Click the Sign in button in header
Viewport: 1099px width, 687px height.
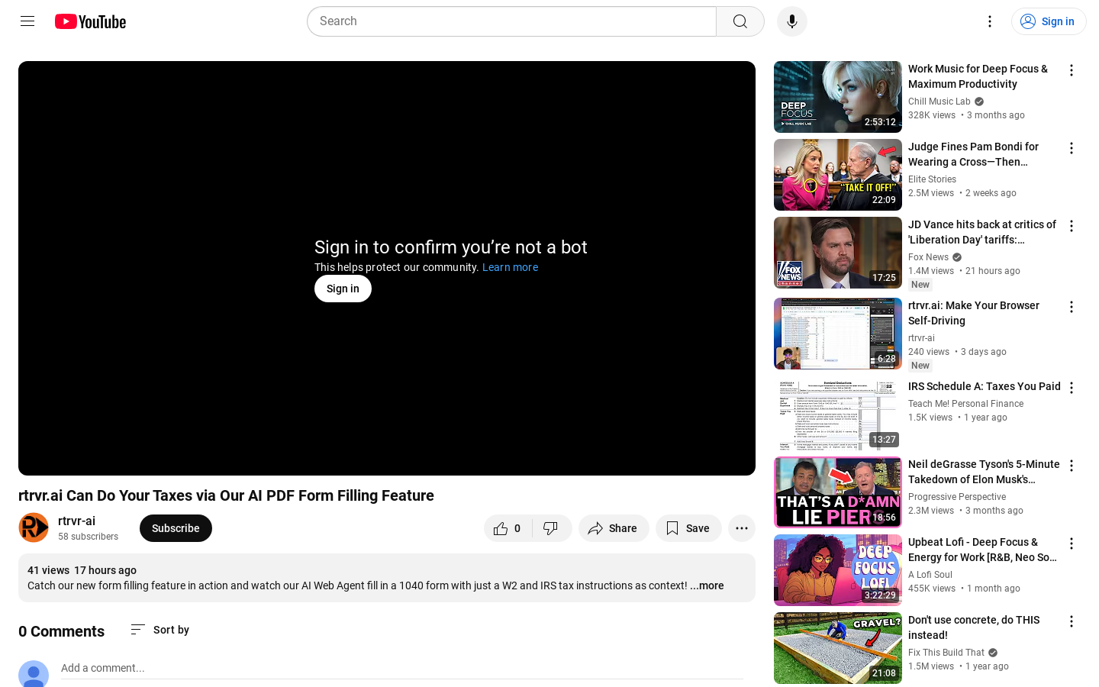pos(1049,21)
